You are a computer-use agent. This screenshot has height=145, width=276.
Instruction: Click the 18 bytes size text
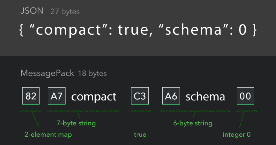92,74
